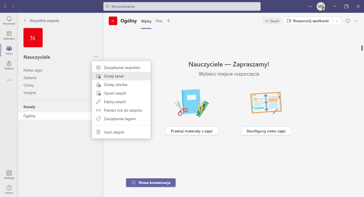Select Dodaj kanał from context menu

114,76
